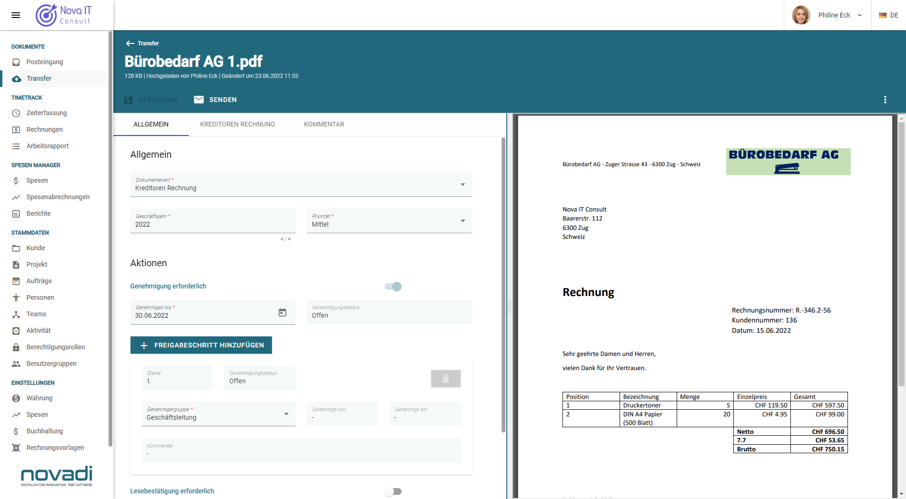Open Spesenabrechnungen menu entry
The height and width of the screenshot is (499, 906).
pyautogui.click(x=58, y=197)
